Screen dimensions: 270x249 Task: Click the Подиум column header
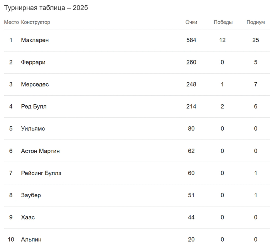[255, 22]
